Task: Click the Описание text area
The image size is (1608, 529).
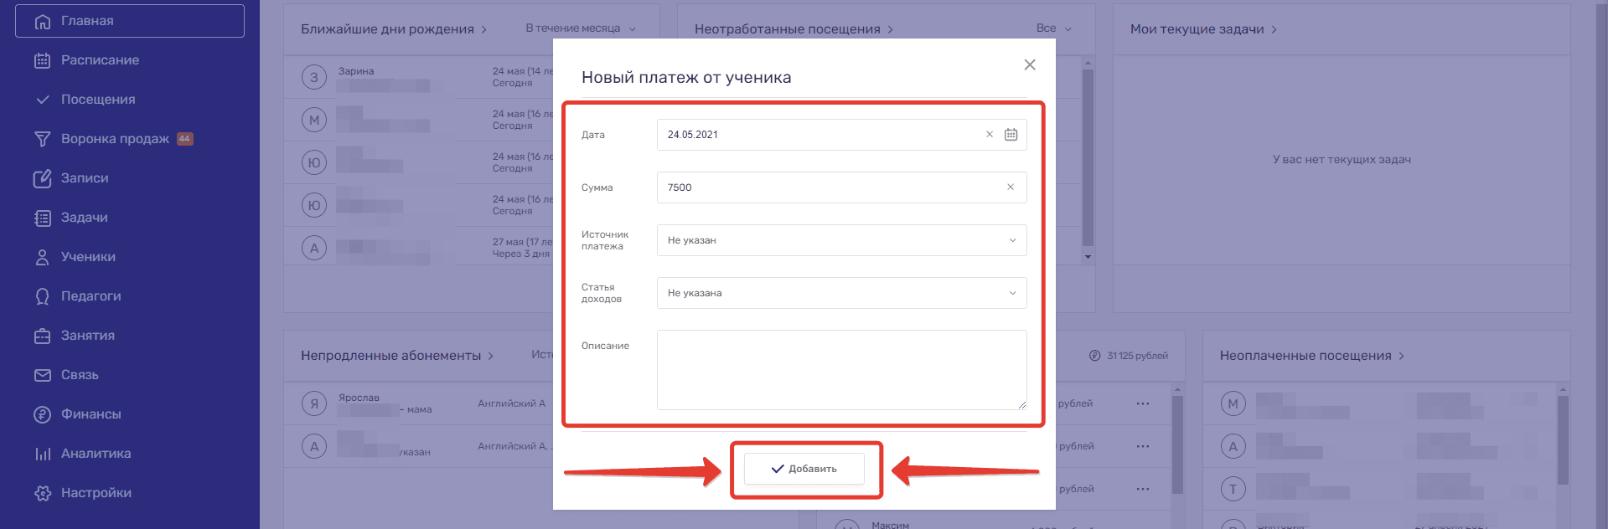Action: coord(841,370)
